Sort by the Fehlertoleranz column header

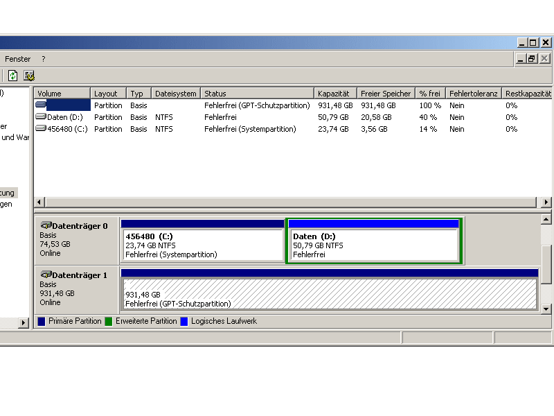pos(474,94)
